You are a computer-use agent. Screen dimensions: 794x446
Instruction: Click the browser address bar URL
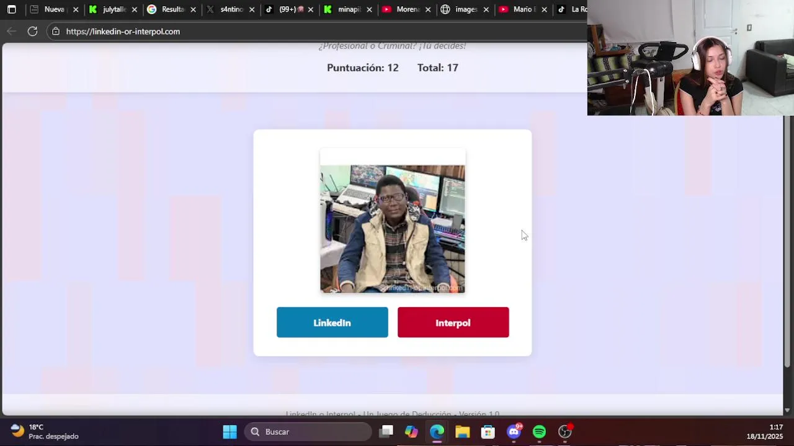[123, 32]
